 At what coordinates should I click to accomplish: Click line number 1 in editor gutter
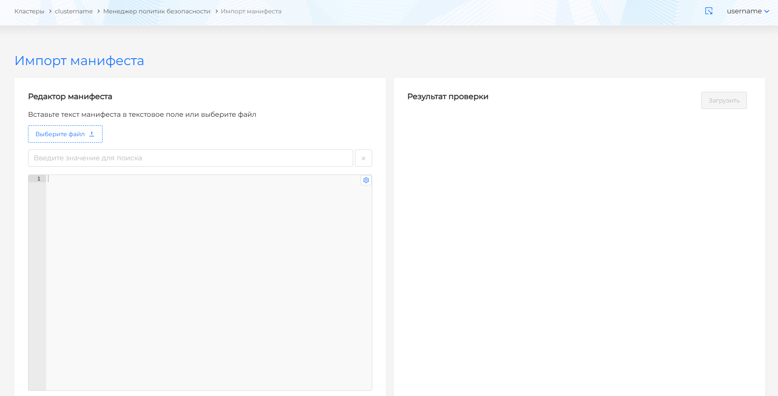[x=38, y=179]
